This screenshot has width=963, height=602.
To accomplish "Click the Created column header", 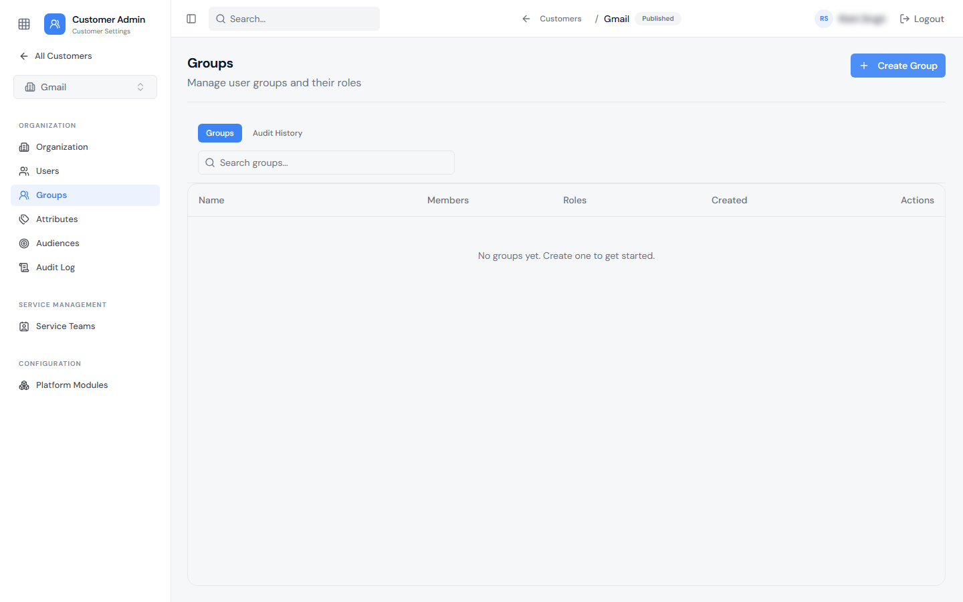I will click(729, 200).
